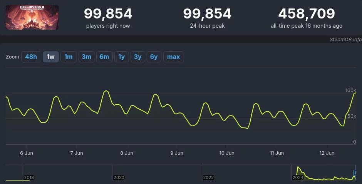Viewport: 362px width, 184px height.
Task: Click the 2020 label in the navigator
Action: pyautogui.click(x=119, y=177)
